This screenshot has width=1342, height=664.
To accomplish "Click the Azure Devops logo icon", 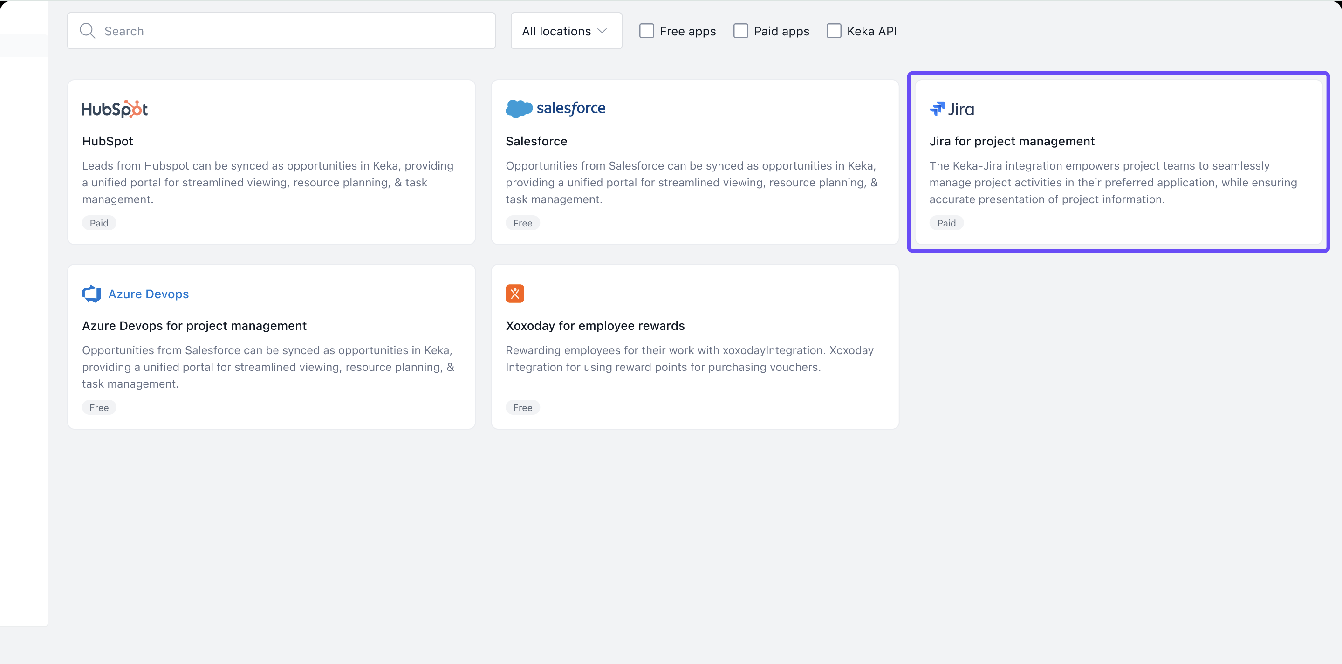I will pyautogui.click(x=92, y=294).
